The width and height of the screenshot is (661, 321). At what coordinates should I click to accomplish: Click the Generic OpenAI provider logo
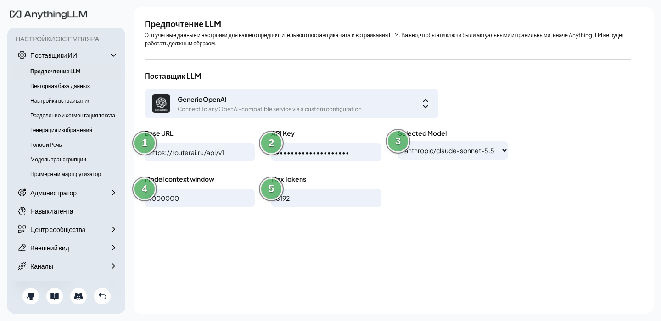point(161,104)
